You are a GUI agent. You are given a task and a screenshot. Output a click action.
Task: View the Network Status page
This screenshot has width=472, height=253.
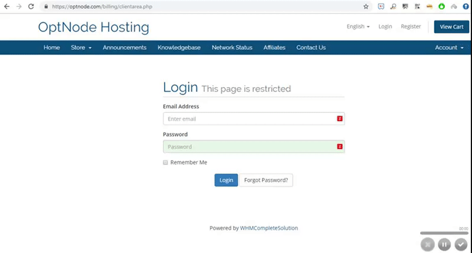click(232, 48)
